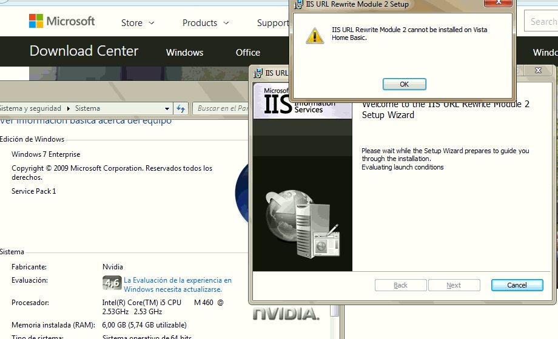This screenshot has height=339, width=558.
Task: Click the disabled Back button
Action: click(x=400, y=285)
